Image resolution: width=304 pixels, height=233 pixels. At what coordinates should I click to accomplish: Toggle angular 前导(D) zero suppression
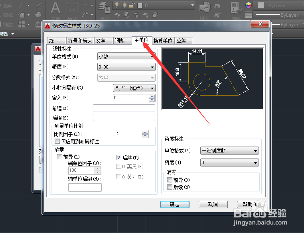click(170, 180)
